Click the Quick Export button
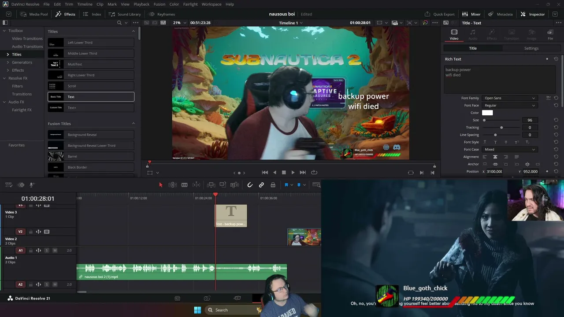This screenshot has height=317, width=564. 439,14
